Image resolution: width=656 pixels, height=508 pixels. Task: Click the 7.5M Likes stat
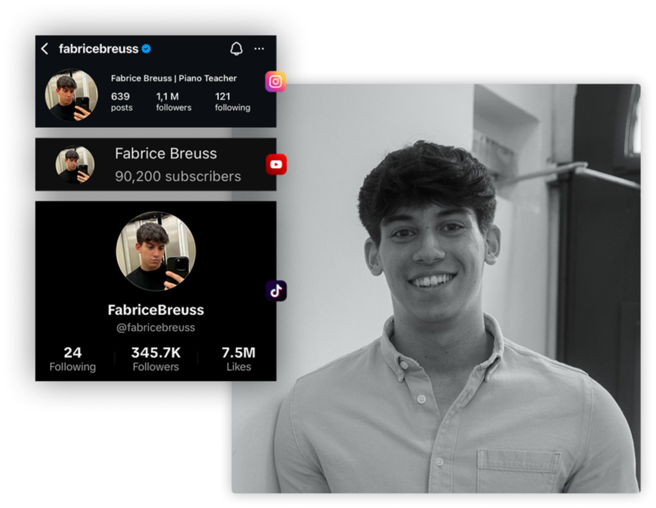tap(238, 359)
